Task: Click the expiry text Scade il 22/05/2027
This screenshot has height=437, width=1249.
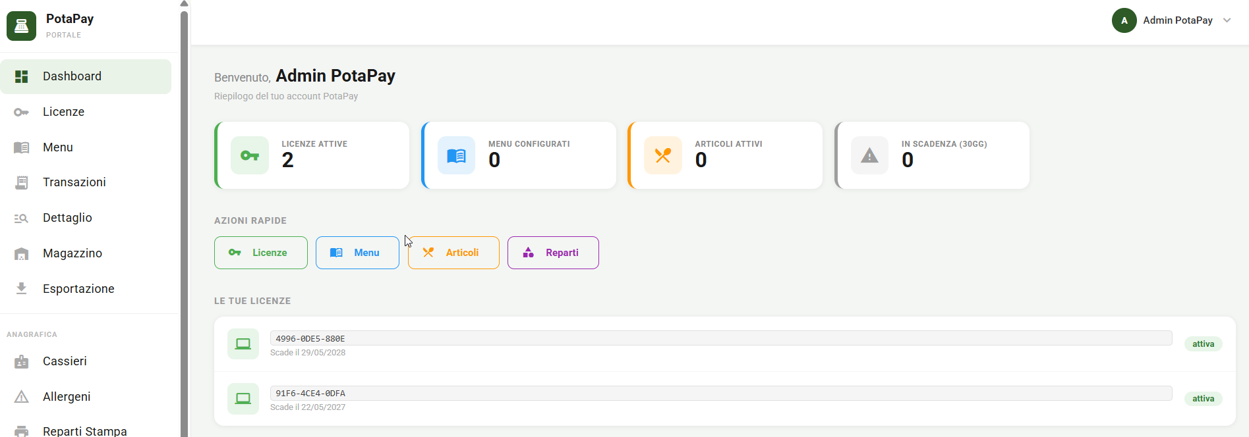Action: coord(308,407)
